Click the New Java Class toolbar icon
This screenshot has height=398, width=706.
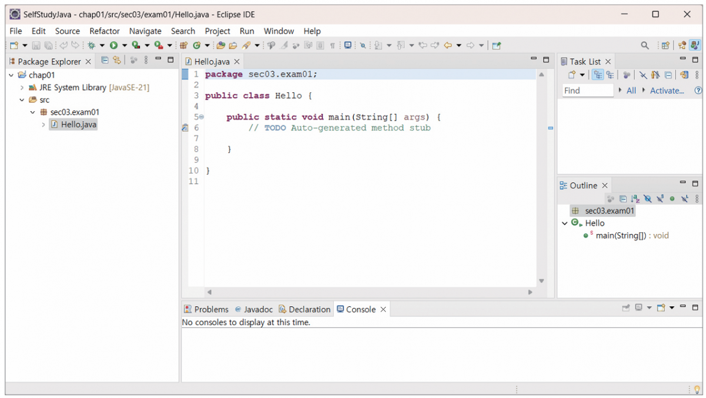point(197,45)
